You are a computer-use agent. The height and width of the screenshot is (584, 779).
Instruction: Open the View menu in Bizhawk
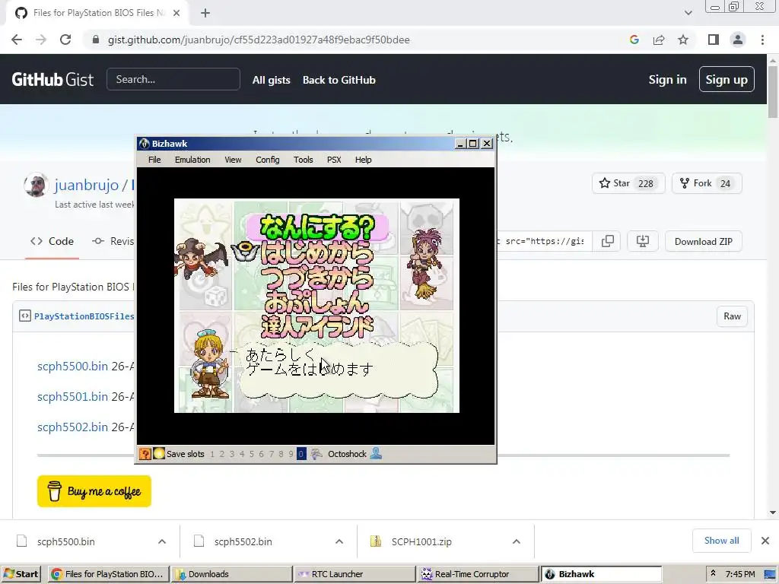[x=233, y=160]
